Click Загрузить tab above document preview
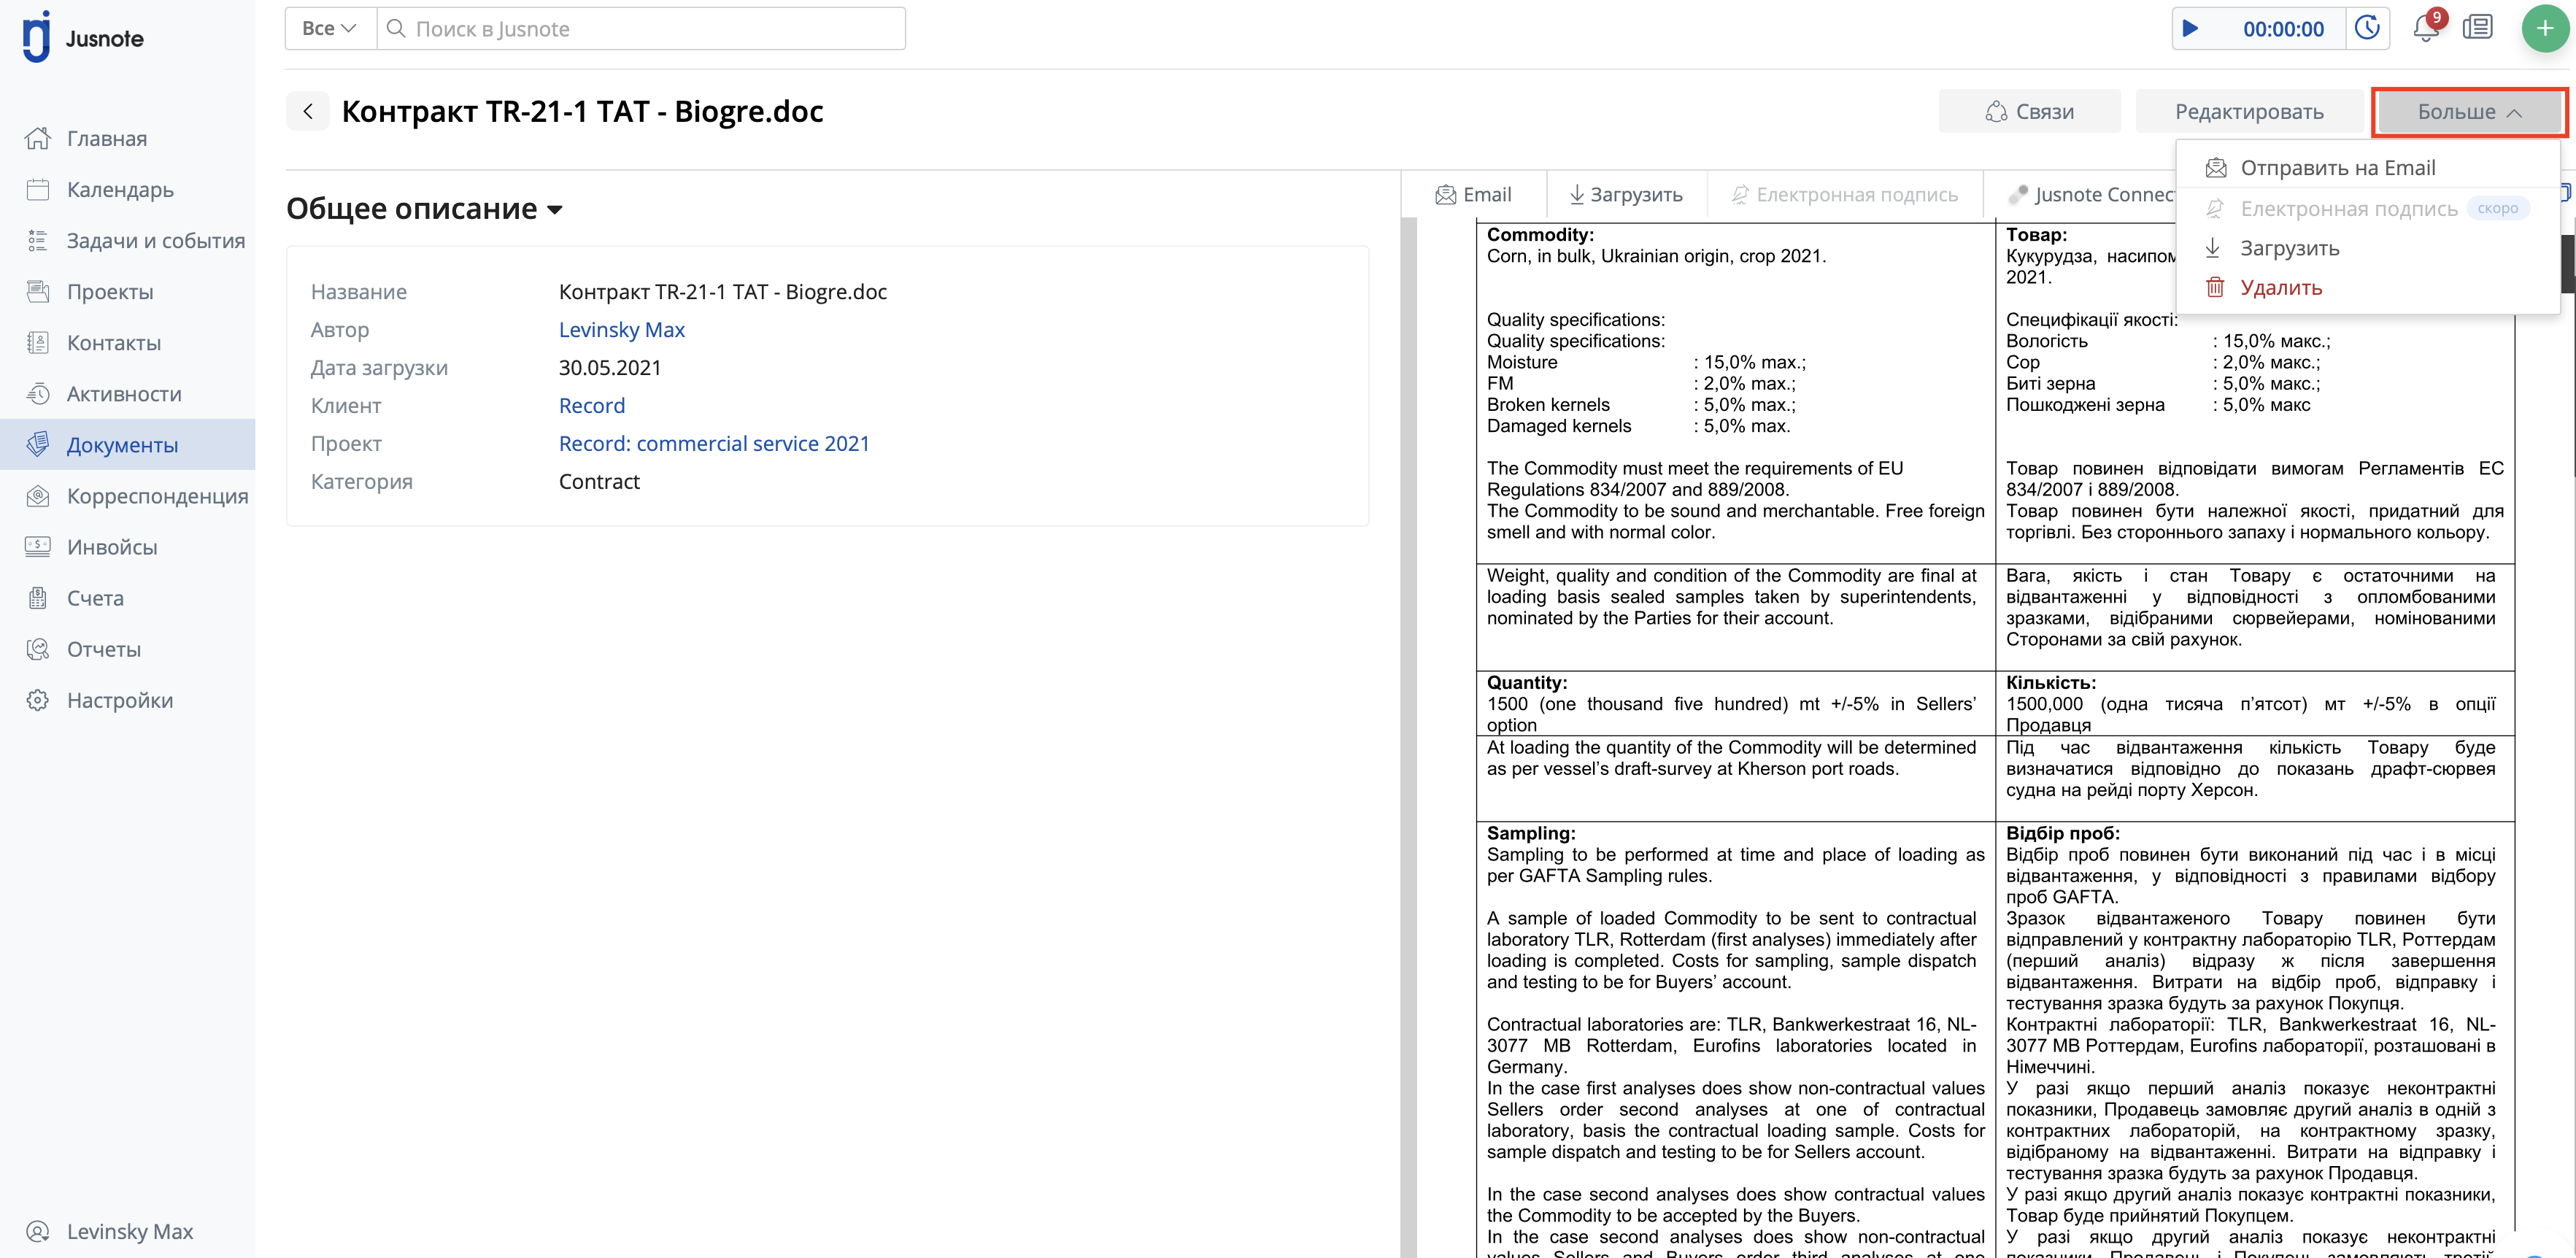 click(1626, 194)
